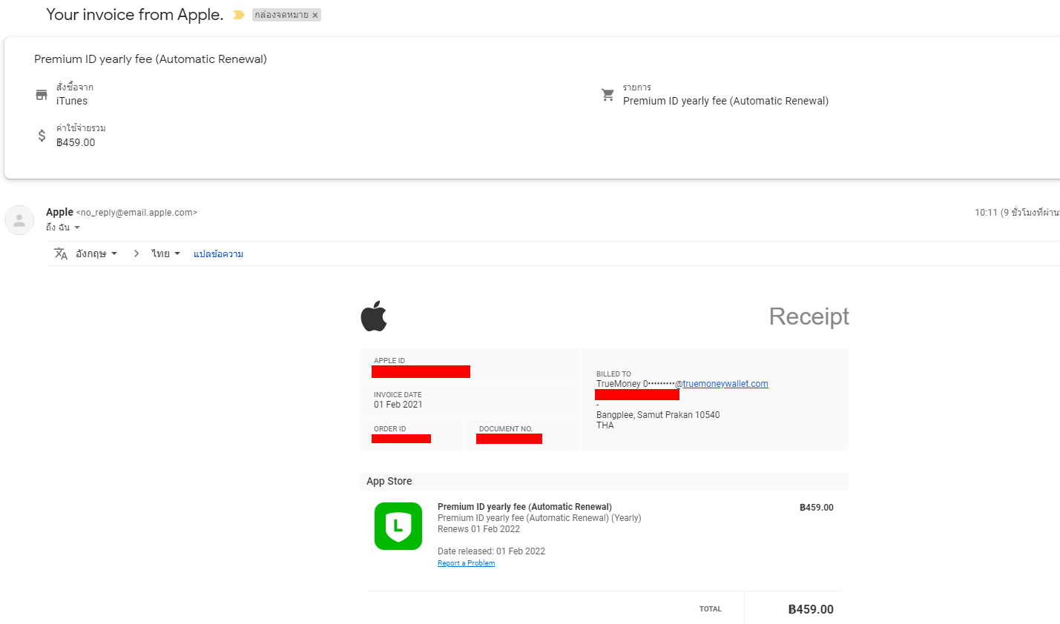The width and height of the screenshot is (1060, 624).
Task: Open the อังกฤษ source language dropdown
Action: (x=96, y=253)
